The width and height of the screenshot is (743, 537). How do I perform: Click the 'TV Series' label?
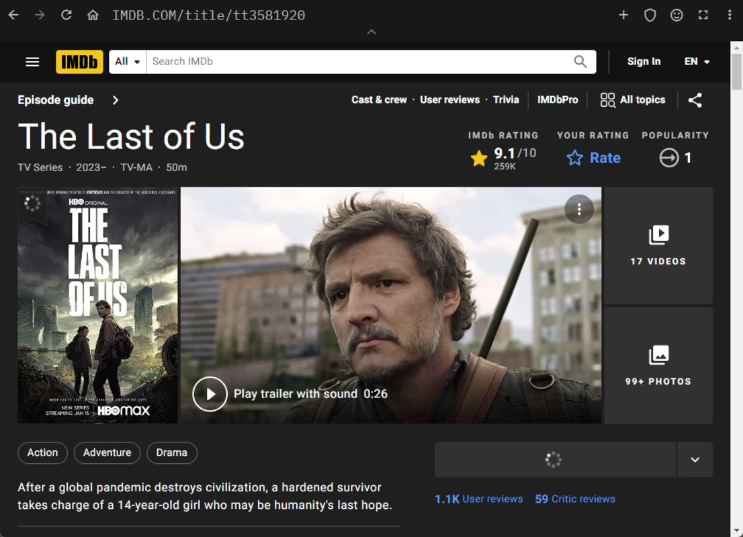click(40, 168)
